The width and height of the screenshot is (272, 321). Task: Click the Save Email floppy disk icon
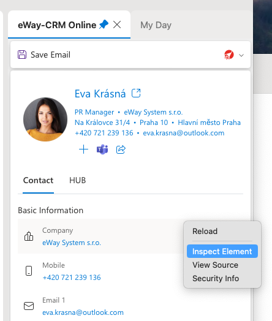[x=22, y=55]
